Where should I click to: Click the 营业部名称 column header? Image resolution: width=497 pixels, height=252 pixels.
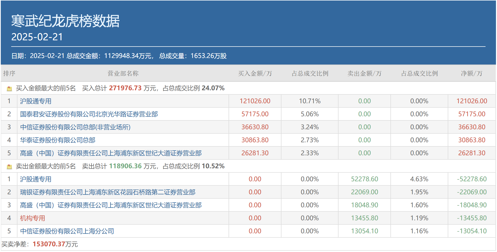click(123, 74)
